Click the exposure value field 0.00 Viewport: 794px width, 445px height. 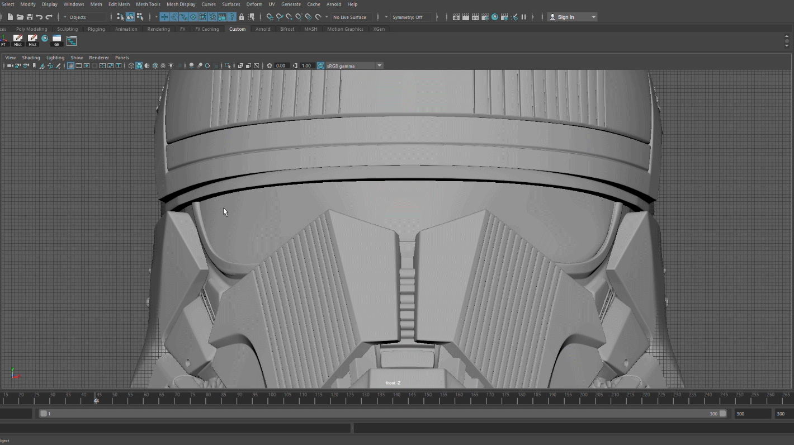coord(281,65)
